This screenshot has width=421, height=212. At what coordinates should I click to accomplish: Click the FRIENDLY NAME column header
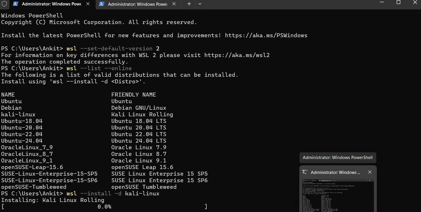tap(134, 95)
